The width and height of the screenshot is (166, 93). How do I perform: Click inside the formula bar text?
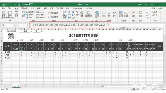70,25
